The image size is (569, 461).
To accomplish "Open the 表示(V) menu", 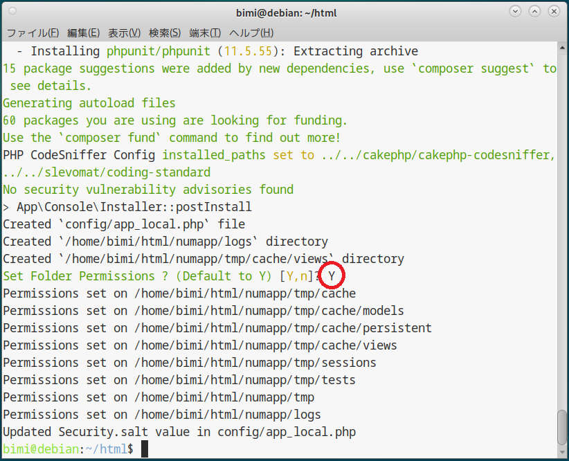I will point(124,33).
